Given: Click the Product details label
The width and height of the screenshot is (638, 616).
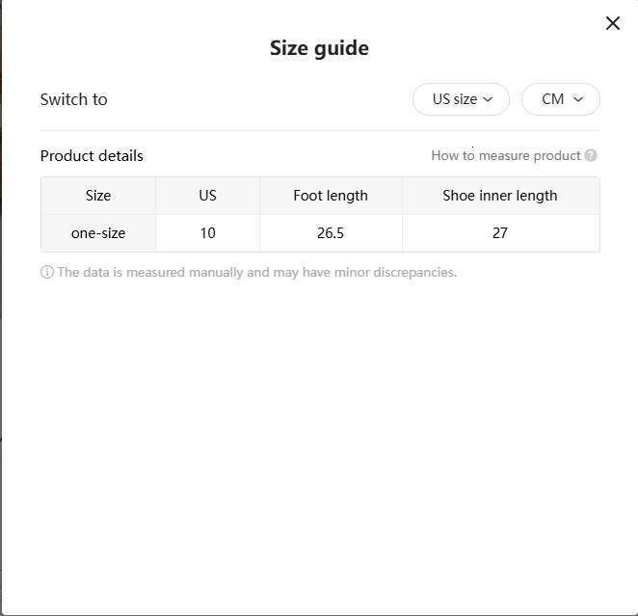Looking at the screenshot, I should (92, 155).
